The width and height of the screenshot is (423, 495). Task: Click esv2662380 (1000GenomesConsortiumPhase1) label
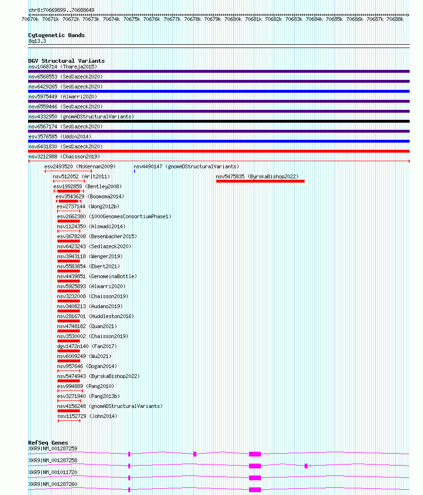114,216
